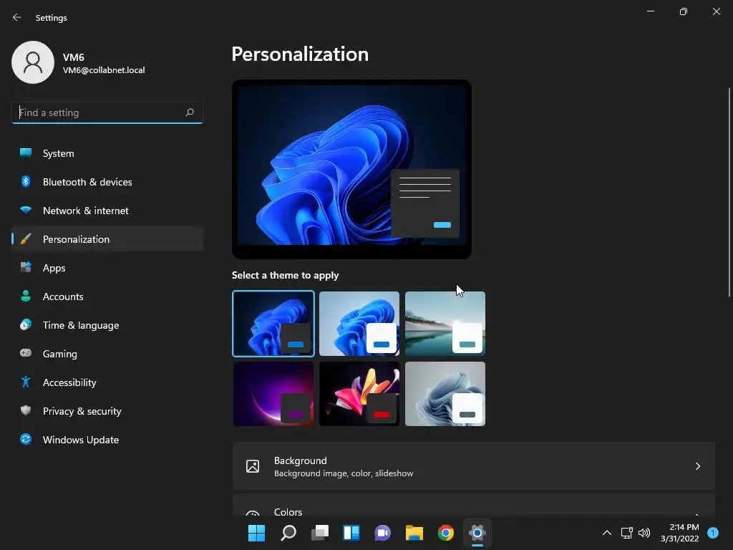Open the Colors settings row
Viewport: 733px width, 550px height.
click(474, 506)
